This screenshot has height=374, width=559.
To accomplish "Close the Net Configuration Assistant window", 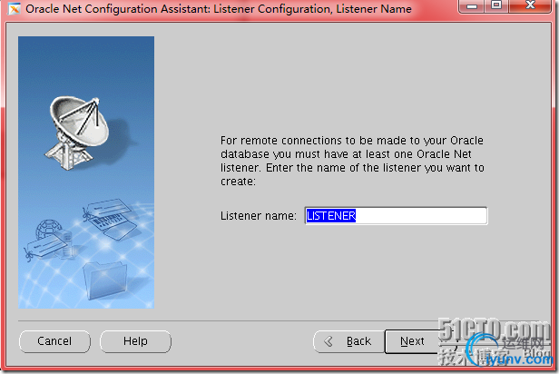I will (x=530, y=6).
